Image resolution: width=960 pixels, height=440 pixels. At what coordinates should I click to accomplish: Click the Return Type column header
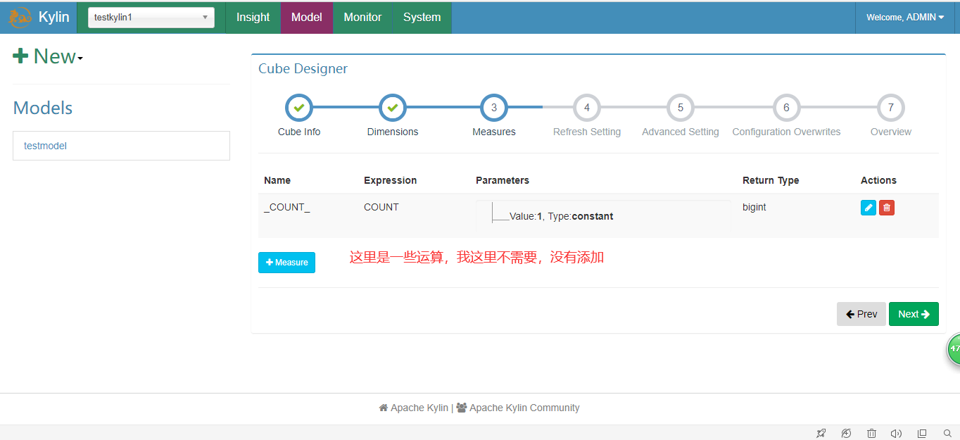click(771, 180)
